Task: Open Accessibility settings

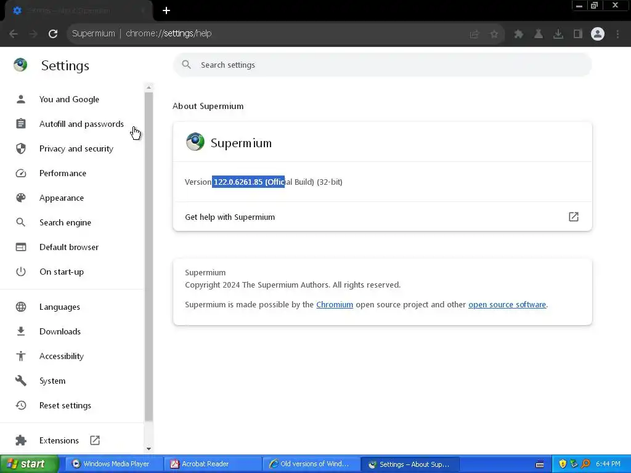Action: coord(62,357)
